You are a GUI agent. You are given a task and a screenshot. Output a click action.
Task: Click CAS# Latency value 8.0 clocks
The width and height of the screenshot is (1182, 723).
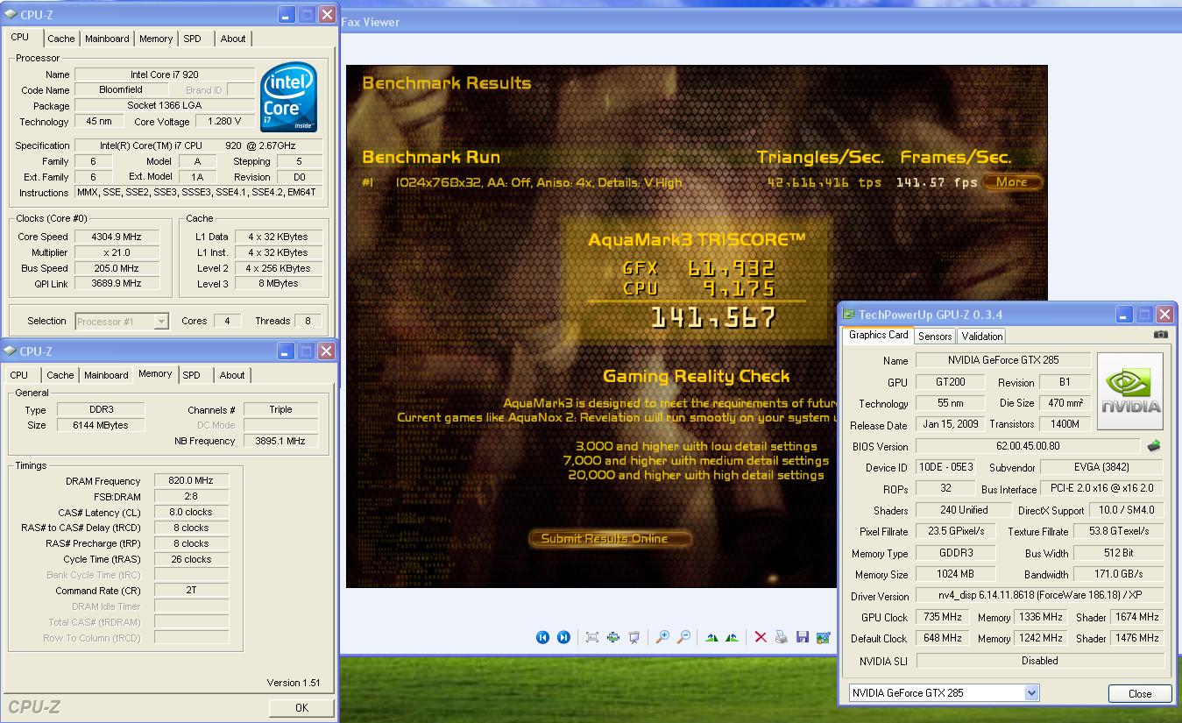click(x=192, y=512)
